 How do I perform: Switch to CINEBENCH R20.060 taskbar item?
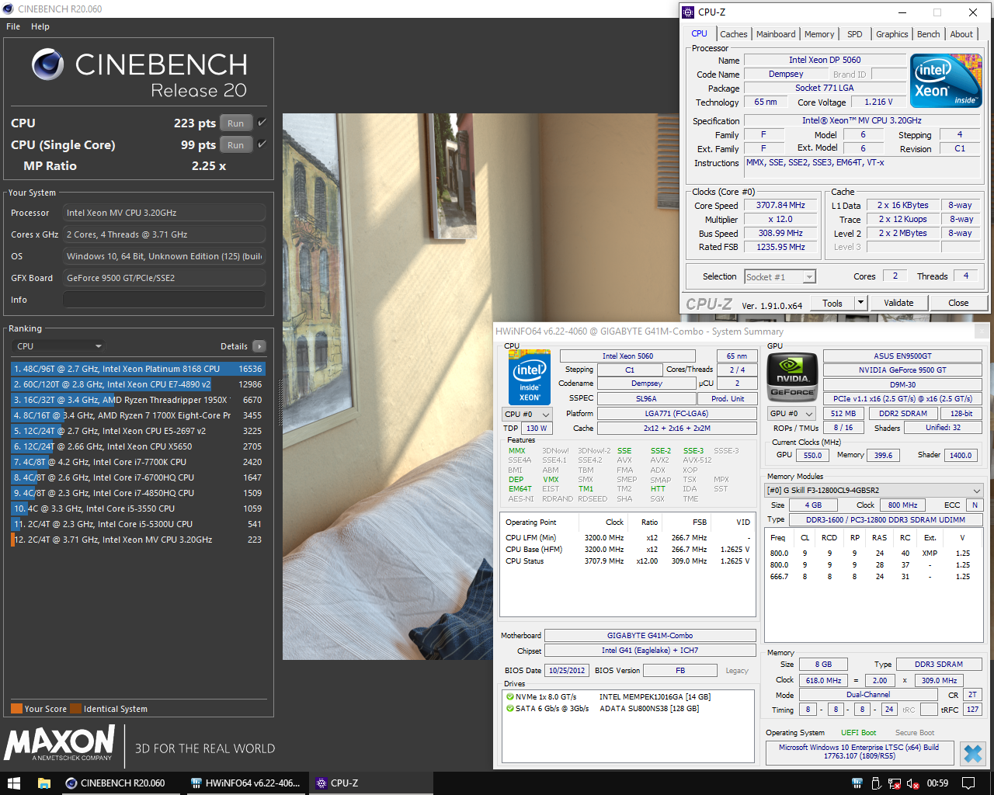click(x=121, y=783)
